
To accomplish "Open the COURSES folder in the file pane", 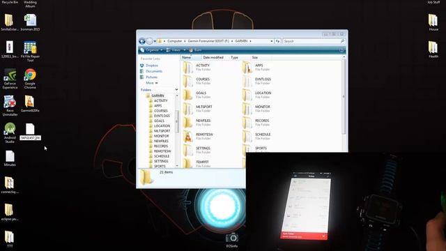I will (197, 81).
